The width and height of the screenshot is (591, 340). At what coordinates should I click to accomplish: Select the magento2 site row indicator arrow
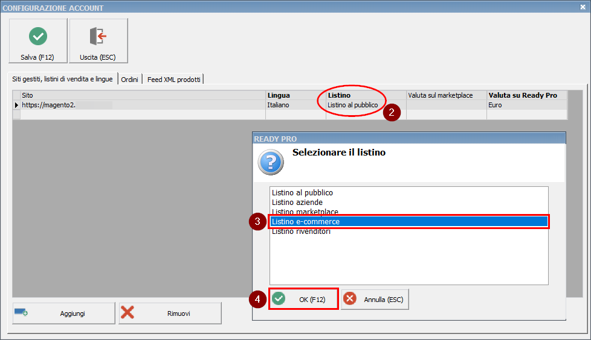pos(16,105)
